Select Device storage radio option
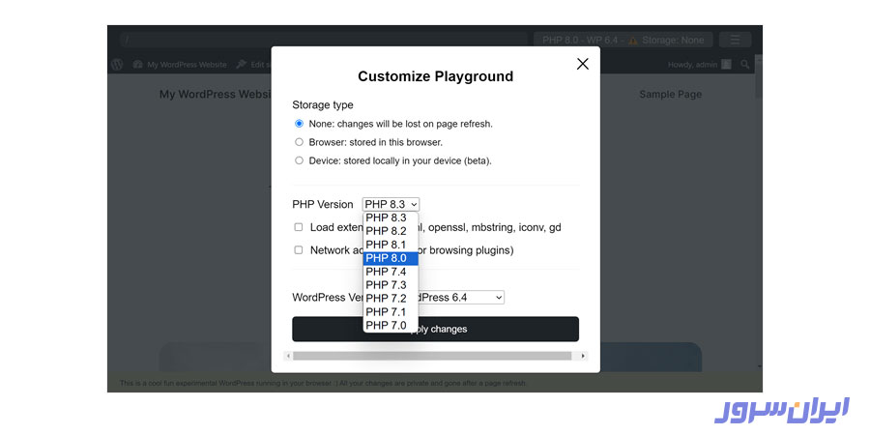Screen dimensions: 870x435 [299, 160]
